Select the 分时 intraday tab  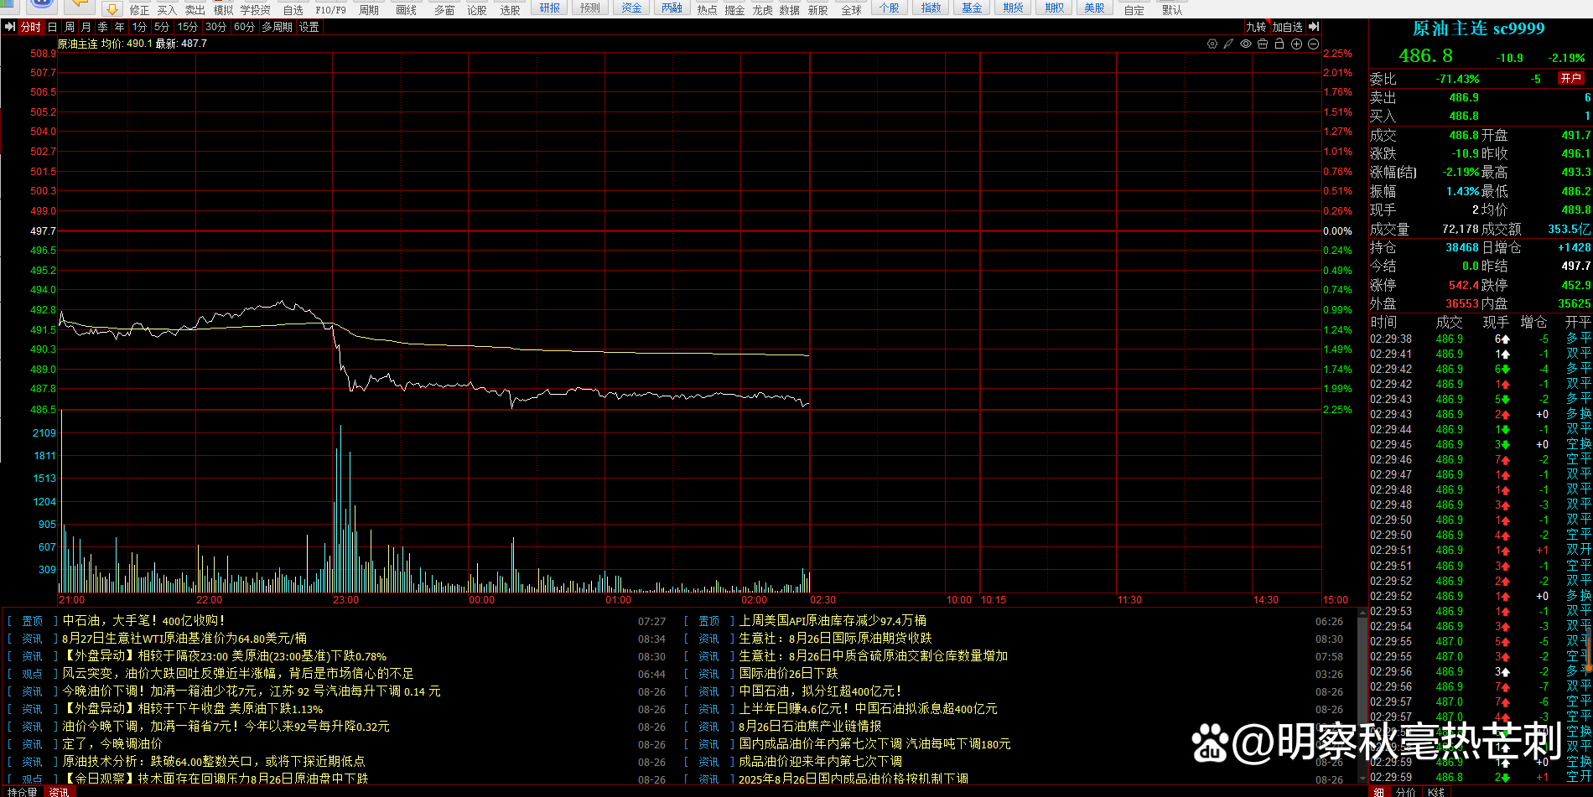tap(31, 27)
